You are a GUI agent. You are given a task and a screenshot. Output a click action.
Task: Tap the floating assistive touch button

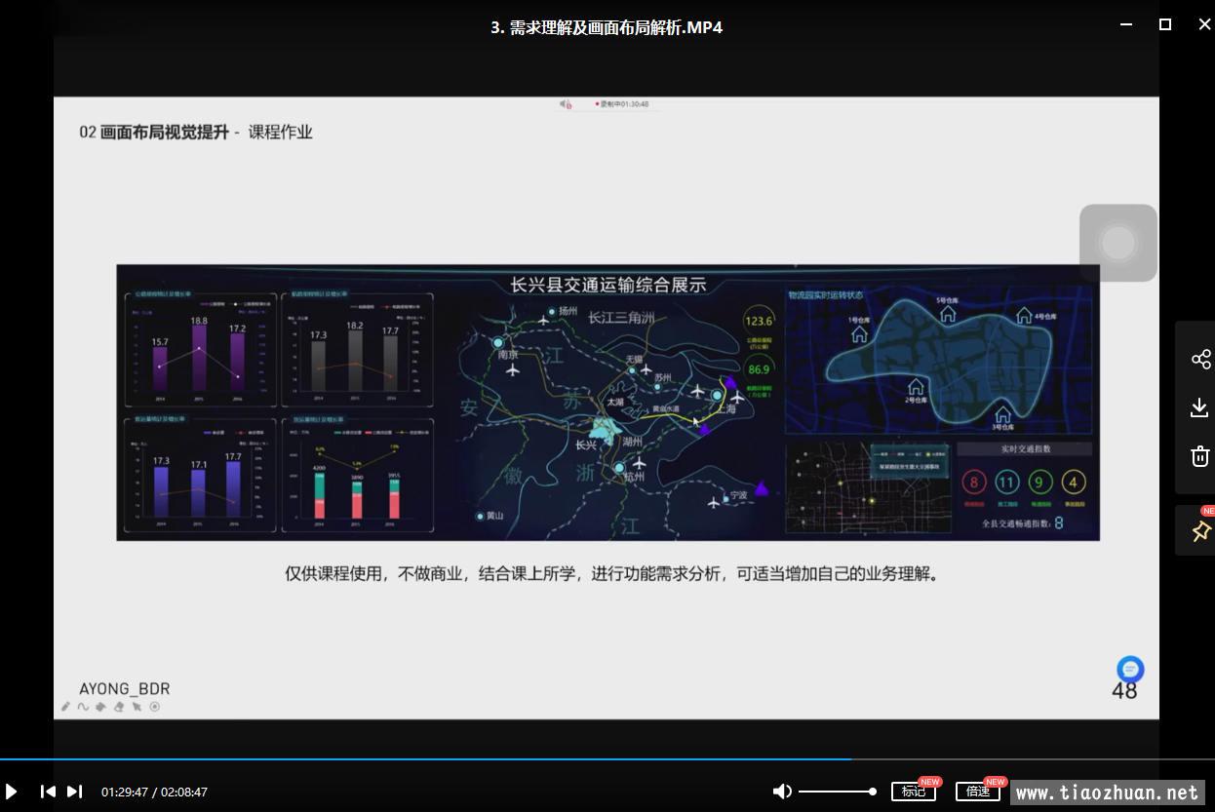1118,243
